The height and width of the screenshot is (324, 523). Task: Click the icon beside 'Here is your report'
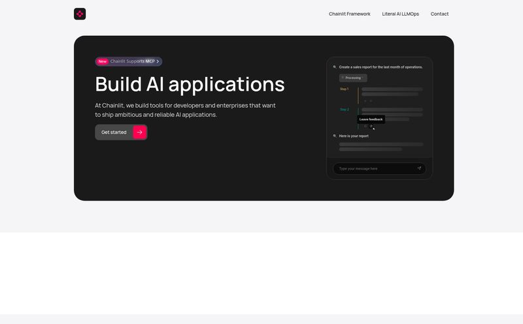point(335,136)
